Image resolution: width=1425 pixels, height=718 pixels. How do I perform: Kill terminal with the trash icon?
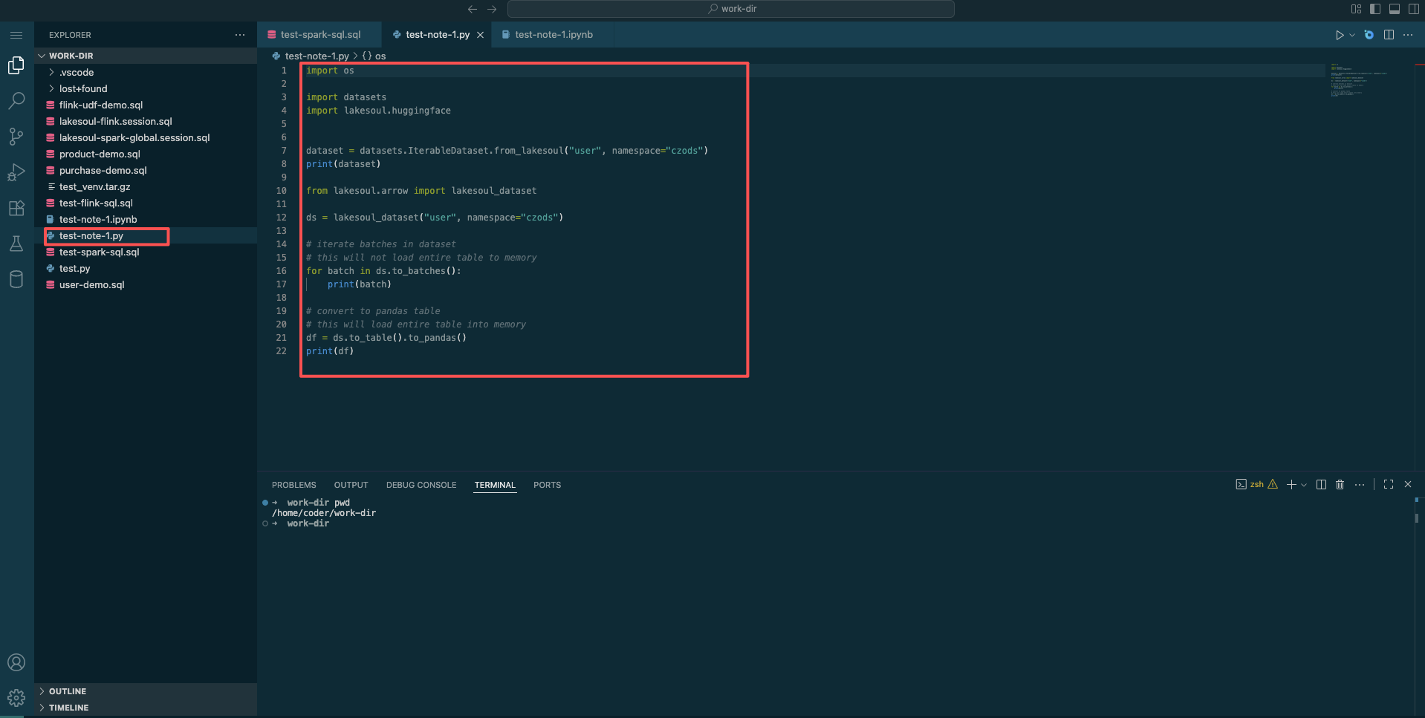pos(1340,484)
